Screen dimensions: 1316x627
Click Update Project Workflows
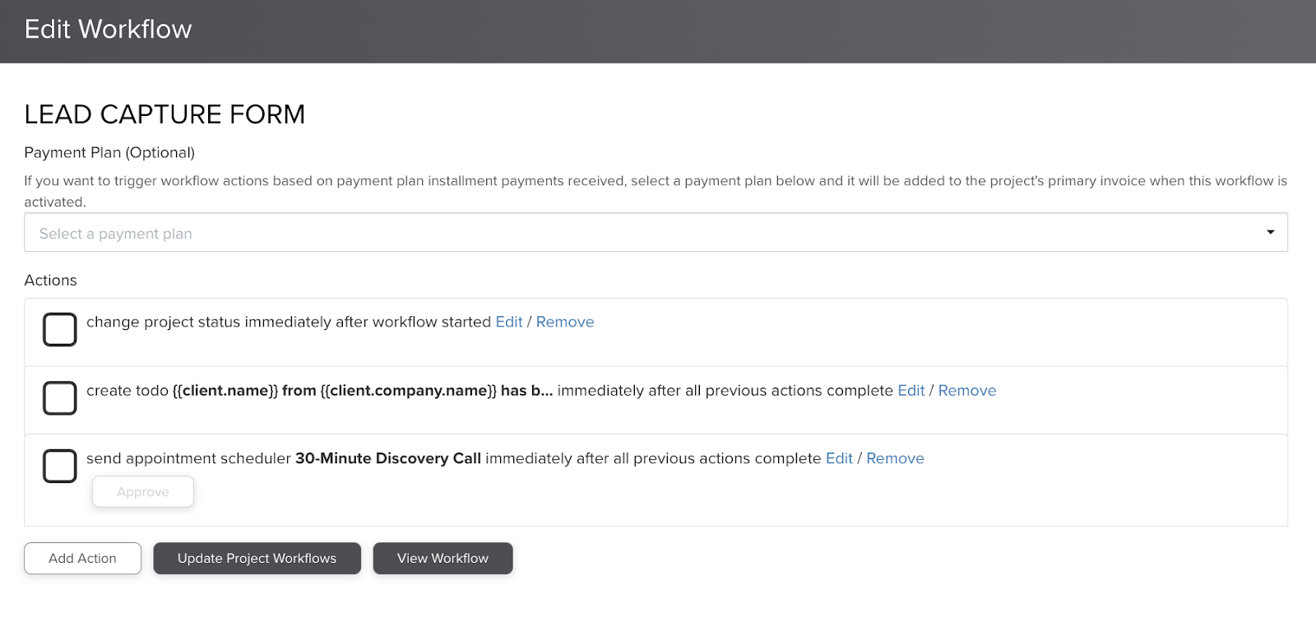(x=257, y=558)
